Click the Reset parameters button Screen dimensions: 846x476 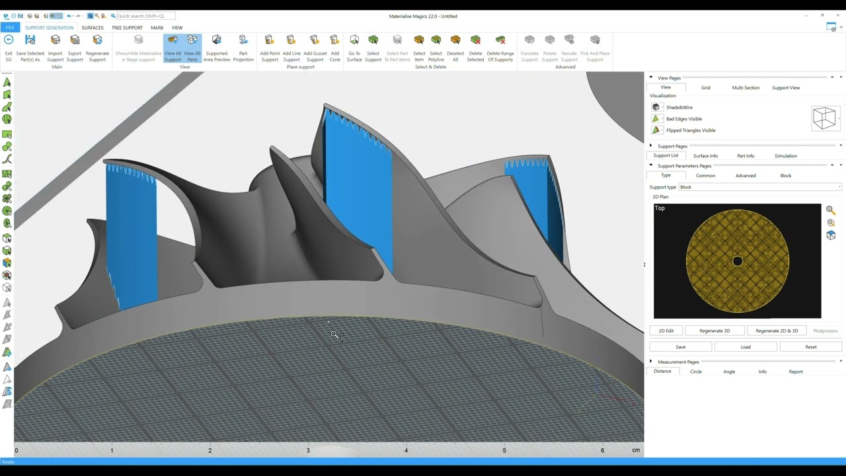[811, 347]
